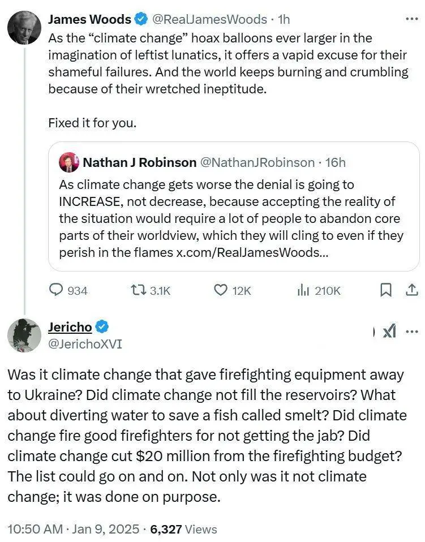Click the reply comment icon
Image resolution: width=425 pixels, height=542 pixels.
click(x=57, y=290)
